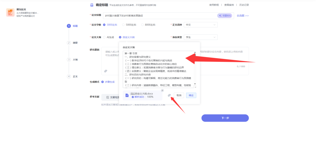This screenshot has width=316, height=144.
Task: Select 自定义大纲 outline option
Action: click(x=127, y=37)
